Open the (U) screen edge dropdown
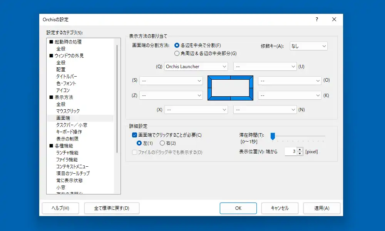The height and width of the screenshot is (231, 385). pyautogui.click(x=265, y=67)
